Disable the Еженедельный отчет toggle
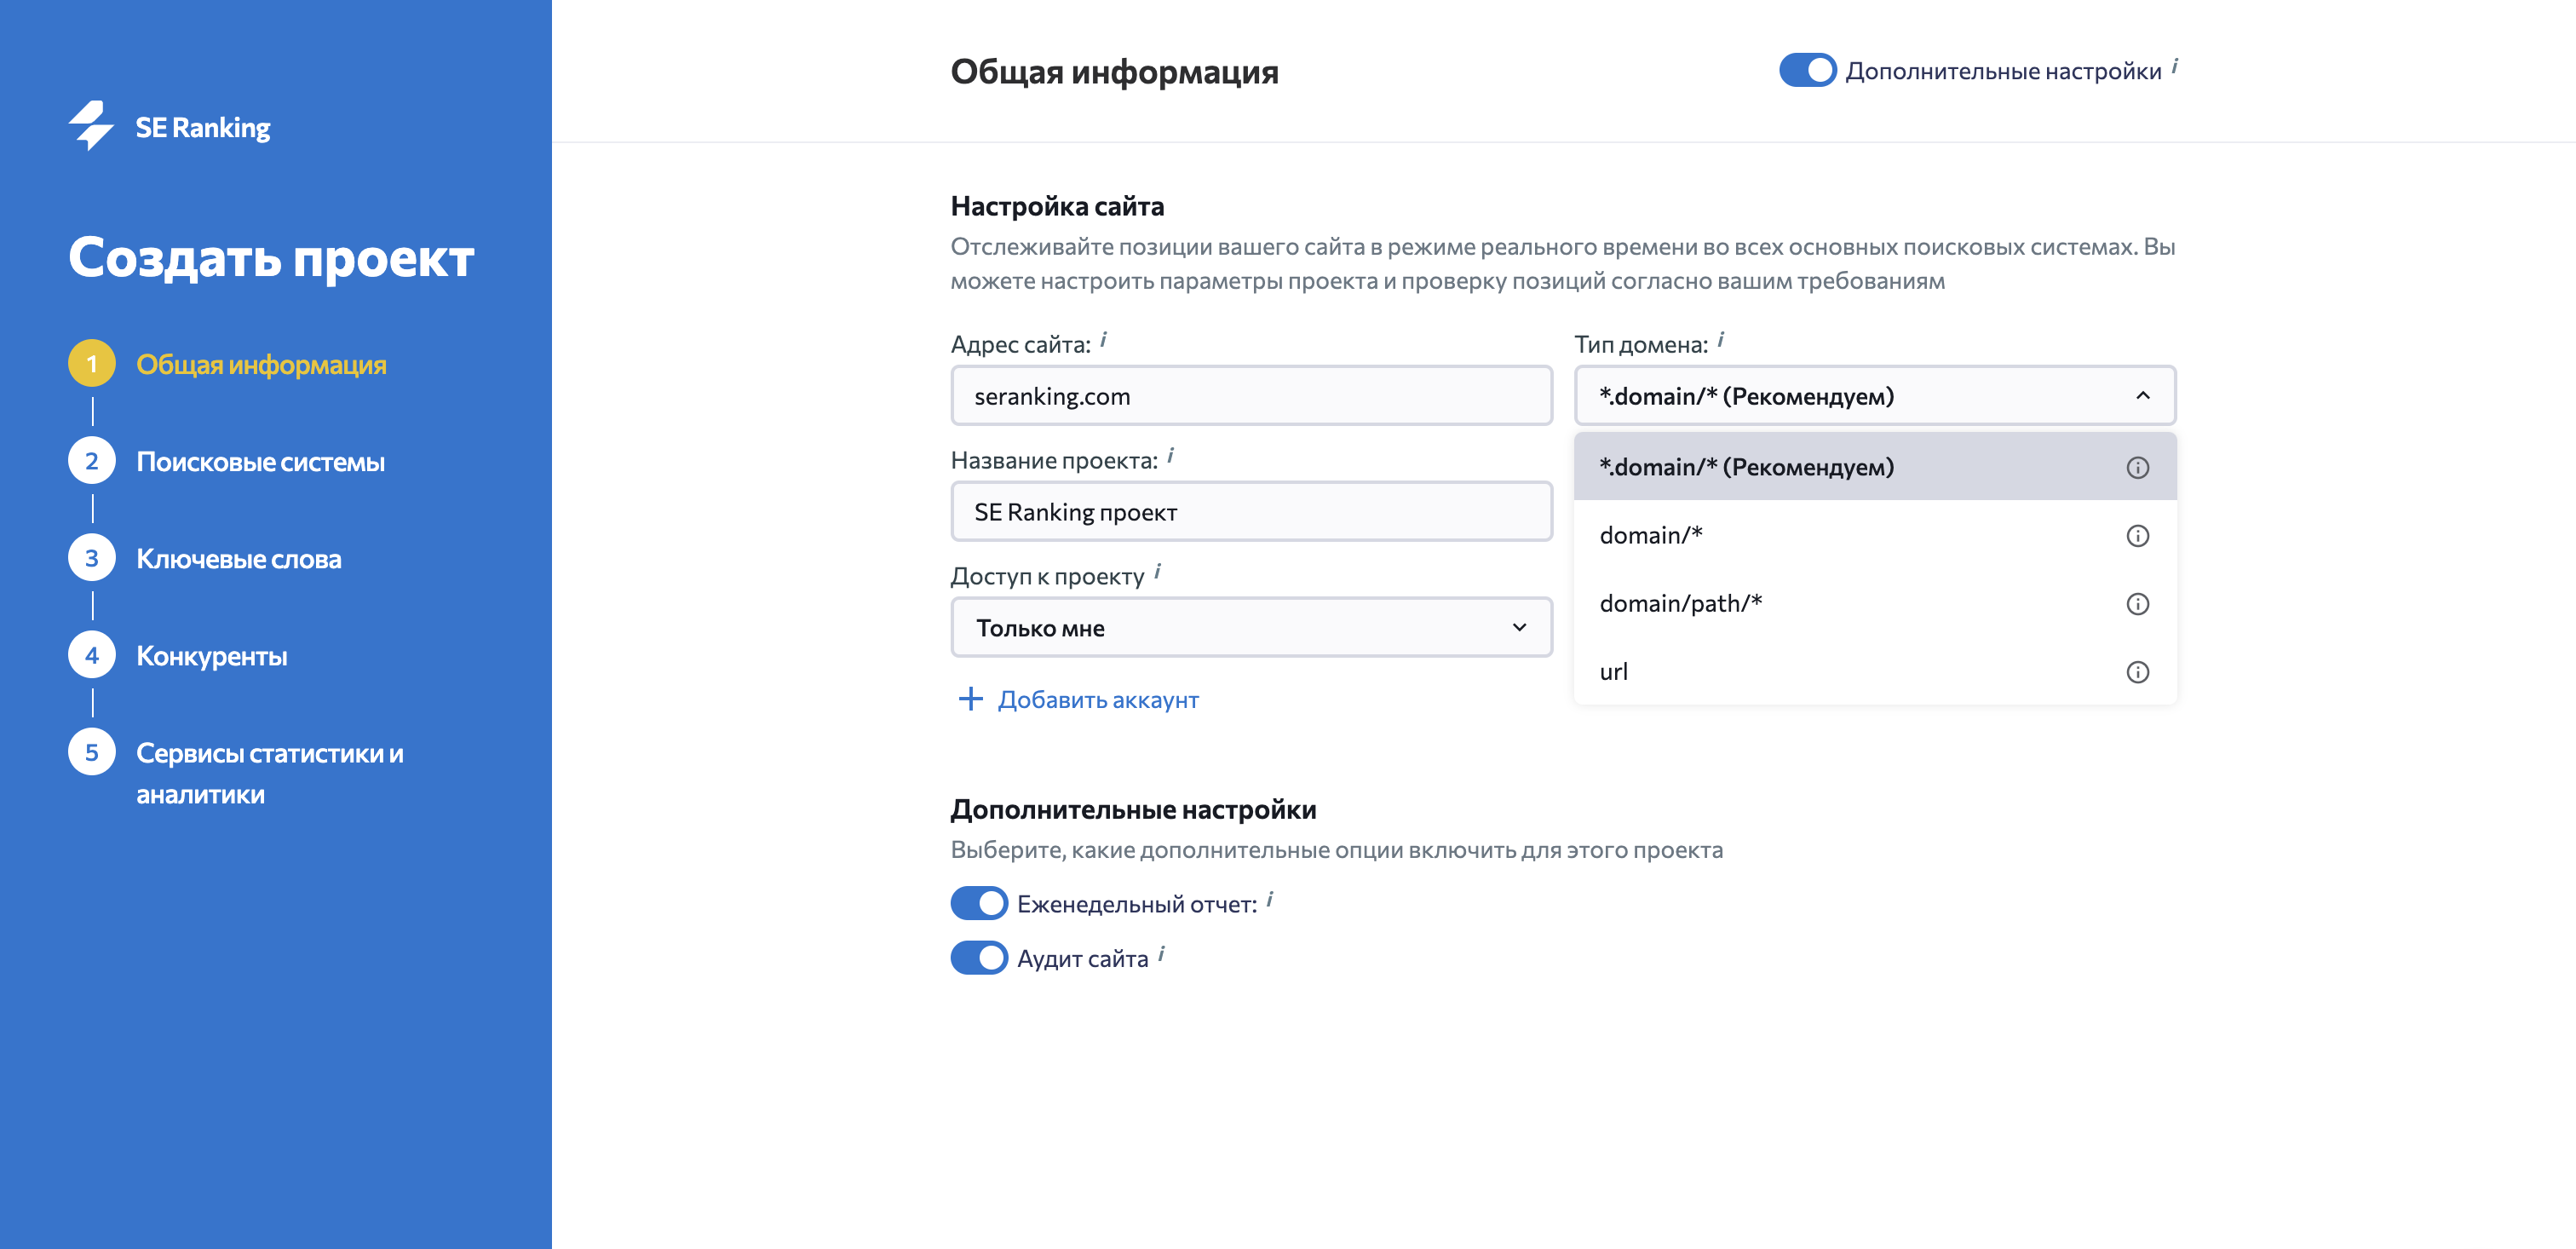 pos(979,903)
